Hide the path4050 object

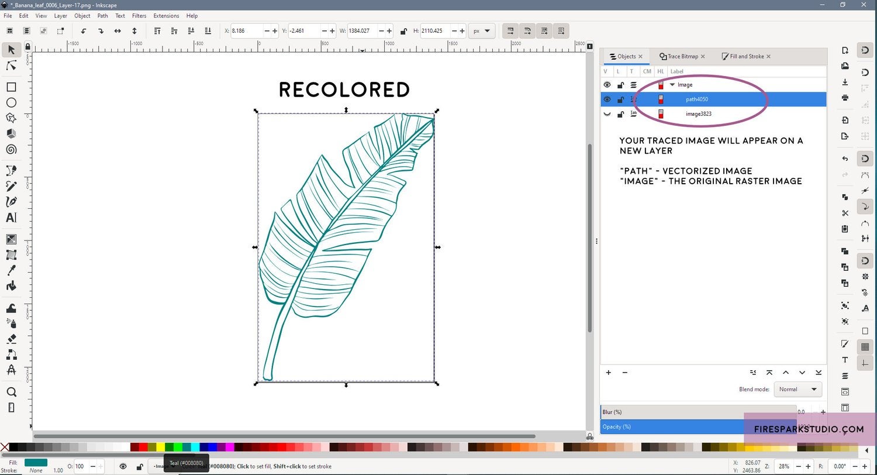click(x=607, y=99)
